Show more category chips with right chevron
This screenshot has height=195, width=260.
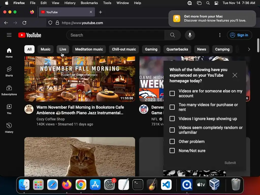pyautogui.click(x=249, y=49)
